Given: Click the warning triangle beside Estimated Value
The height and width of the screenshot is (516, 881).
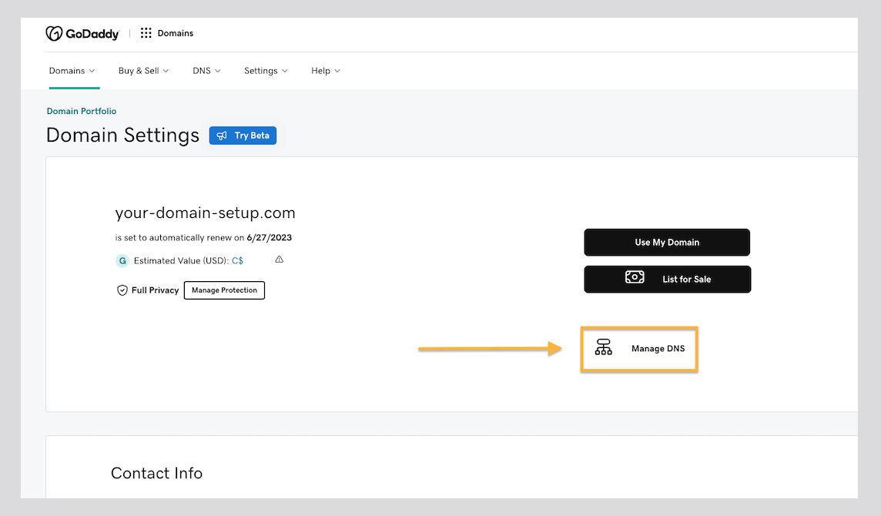Looking at the screenshot, I should pyautogui.click(x=279, y=260).
